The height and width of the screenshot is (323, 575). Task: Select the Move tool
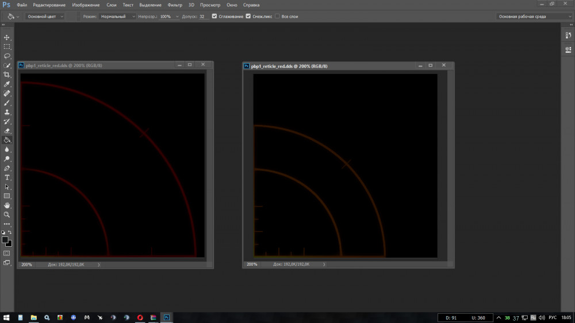pos(7,37)
